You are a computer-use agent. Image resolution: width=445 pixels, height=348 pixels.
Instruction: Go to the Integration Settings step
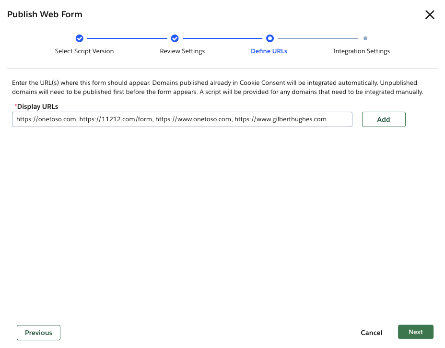[361, 51]
